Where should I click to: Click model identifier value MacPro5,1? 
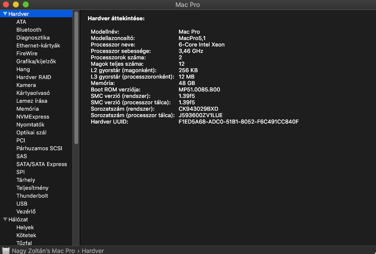(192, 38)
